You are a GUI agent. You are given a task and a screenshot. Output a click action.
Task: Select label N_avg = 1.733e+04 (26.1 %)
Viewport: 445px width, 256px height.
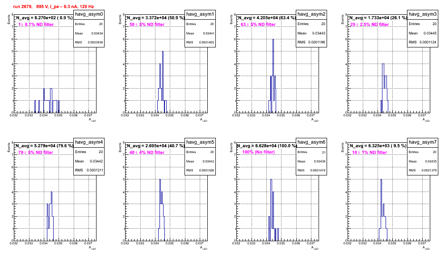pyautogui.click(x=378, y=17)
